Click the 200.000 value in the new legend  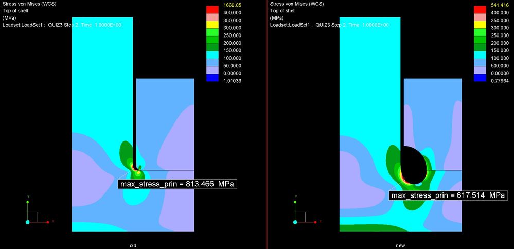pyautogui.click(x=500, y=43)
